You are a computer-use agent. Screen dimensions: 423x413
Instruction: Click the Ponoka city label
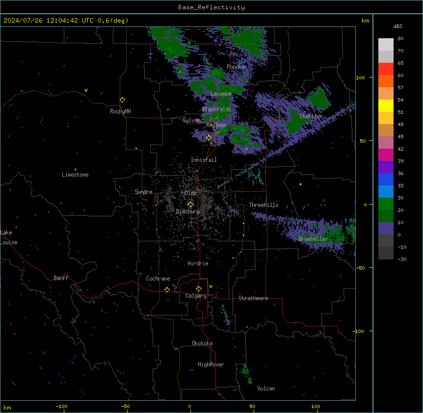236,67
